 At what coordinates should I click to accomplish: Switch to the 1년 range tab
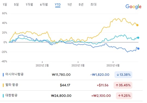[x=70, y=5]
